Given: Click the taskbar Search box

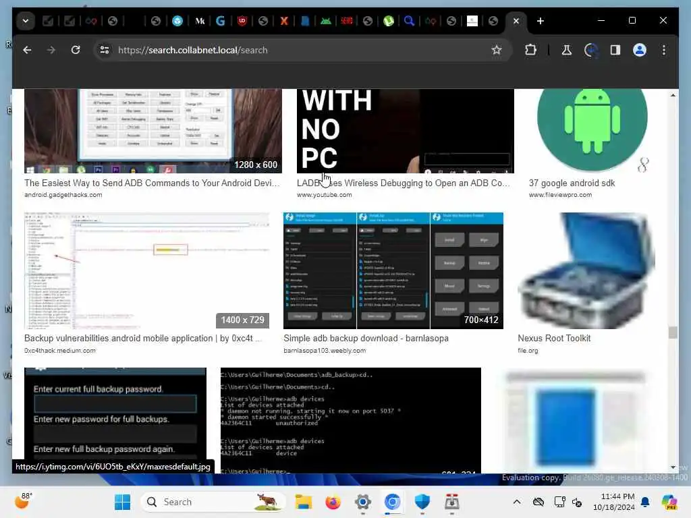Looking at the screenshot, I should click(213, 502).
